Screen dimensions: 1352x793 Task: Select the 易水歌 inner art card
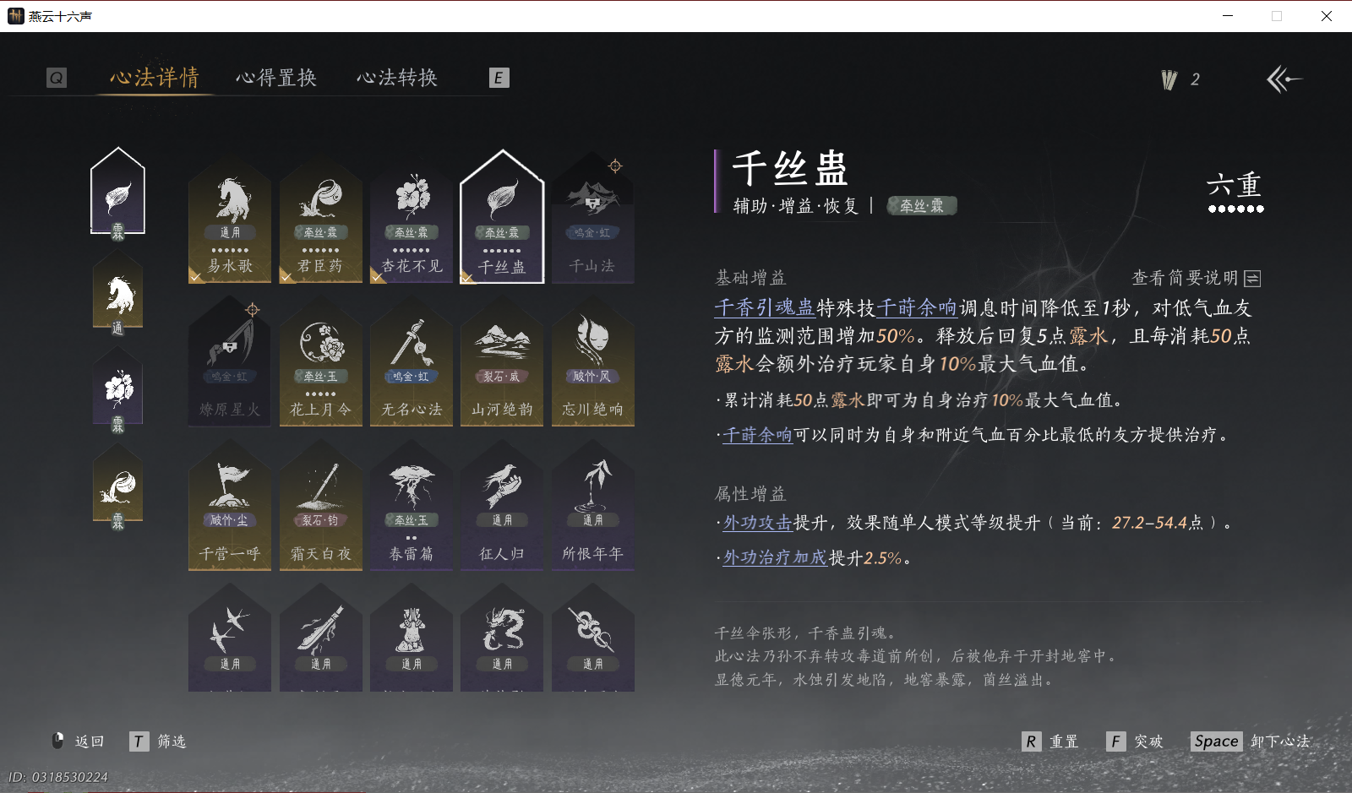click(230, 220)
